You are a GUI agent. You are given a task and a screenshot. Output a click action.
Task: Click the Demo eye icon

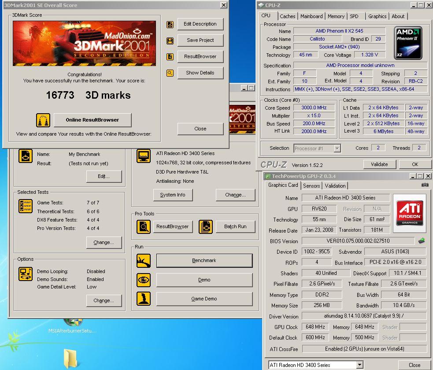[144, 280]
